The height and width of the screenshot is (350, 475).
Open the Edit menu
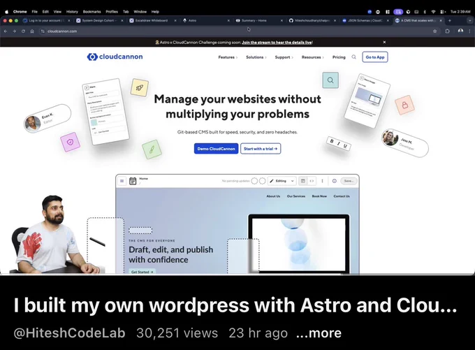pyautogui.click(x=45, y=11)
